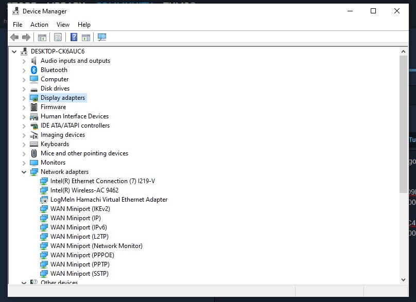This screenshot has height=302, width=416.
Task: Click the scrollbar up arrow
Action: pos(403,51)
